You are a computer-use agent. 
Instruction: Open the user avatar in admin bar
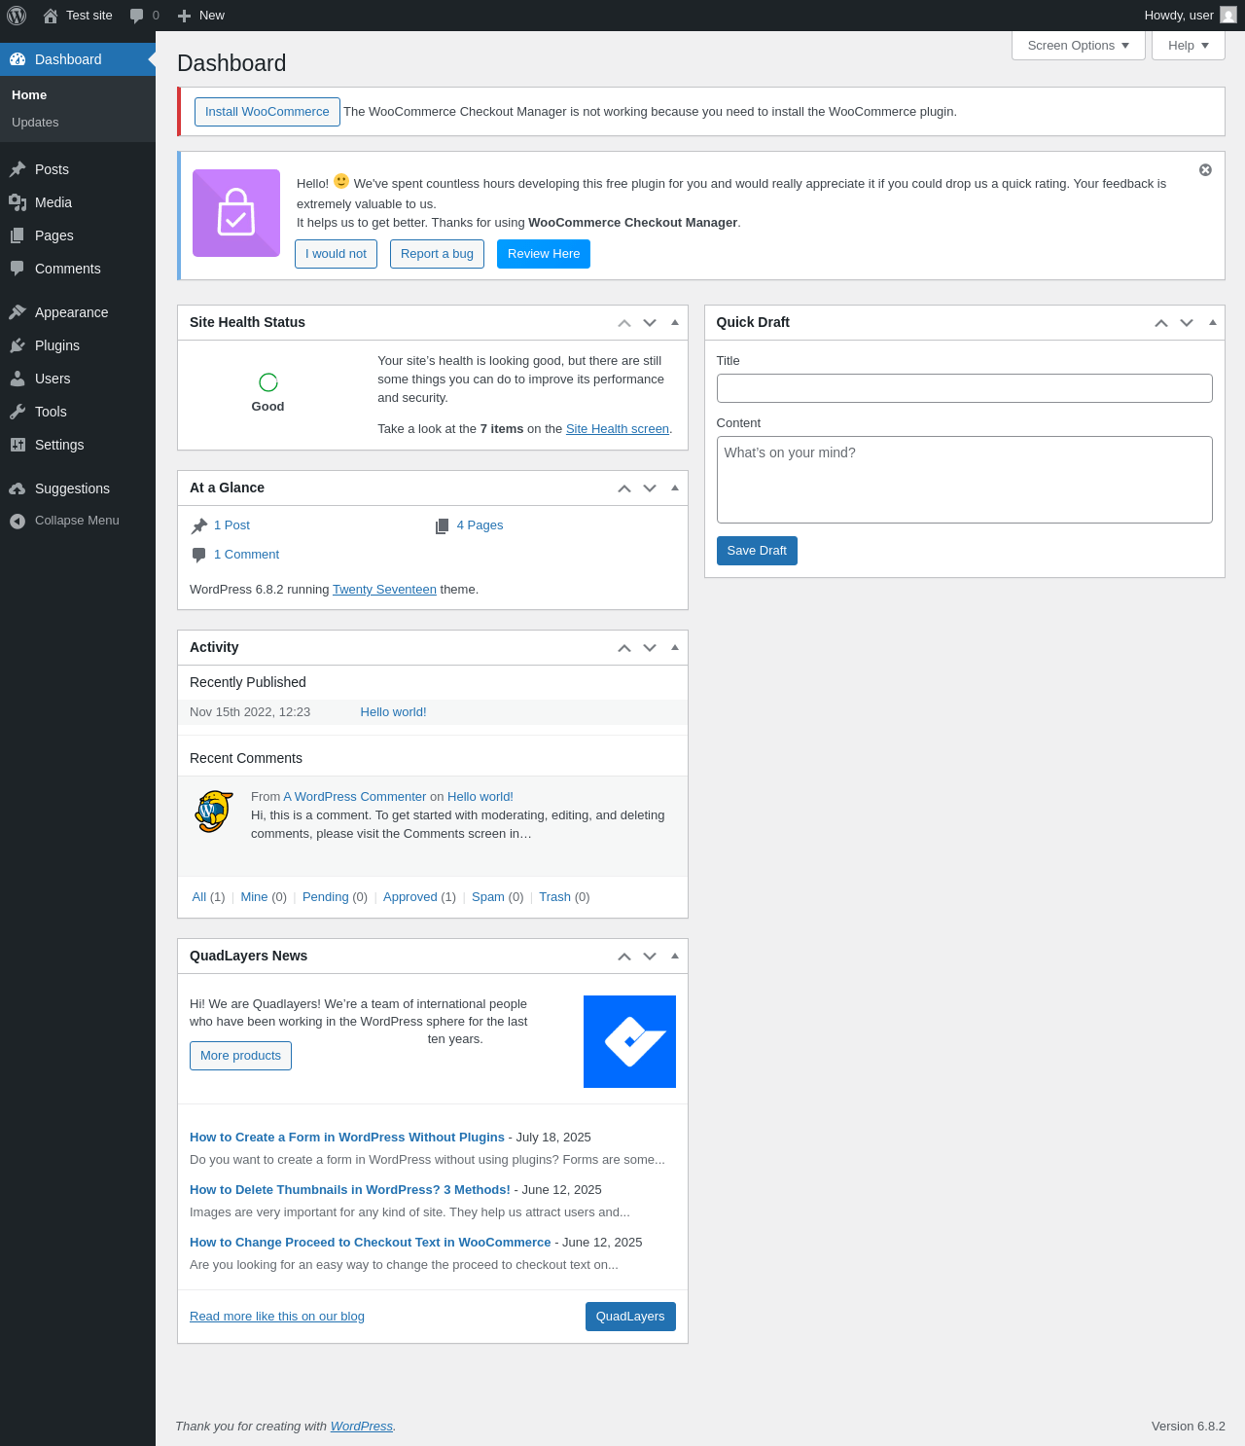point(1228,15)
